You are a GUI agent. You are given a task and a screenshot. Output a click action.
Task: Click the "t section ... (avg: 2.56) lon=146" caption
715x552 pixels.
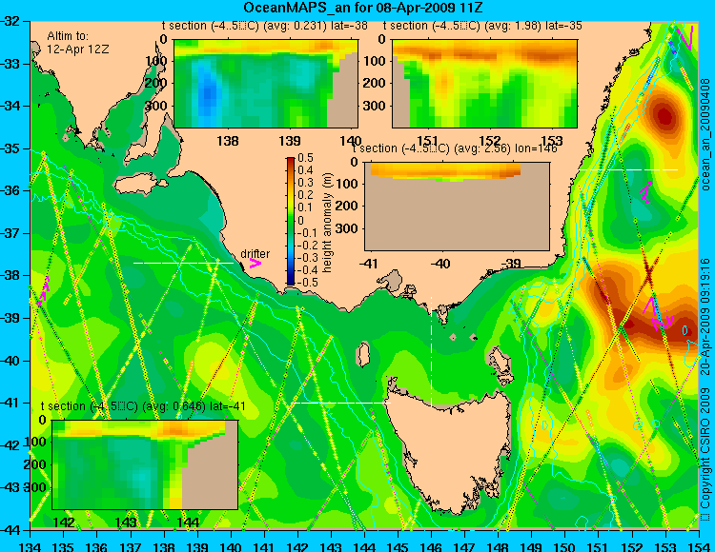(455, 148)
